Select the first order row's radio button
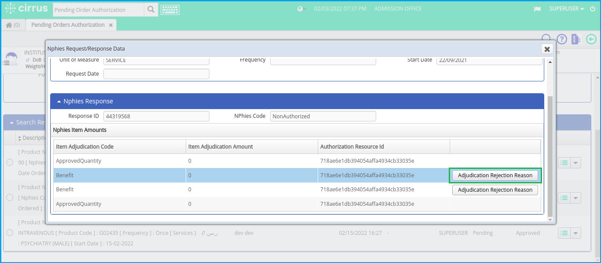Image resolution: width=601 pixels, height=263 pixels. click(x=10, y=162)
